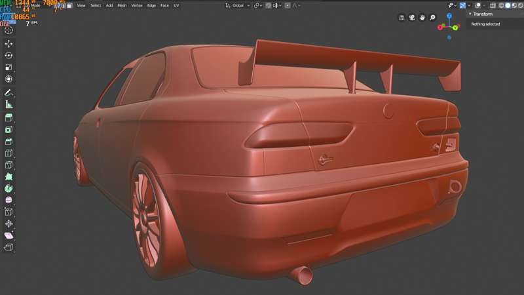Open the UV menu
Screen dimensions: 524x295
[x=176, y=5]
